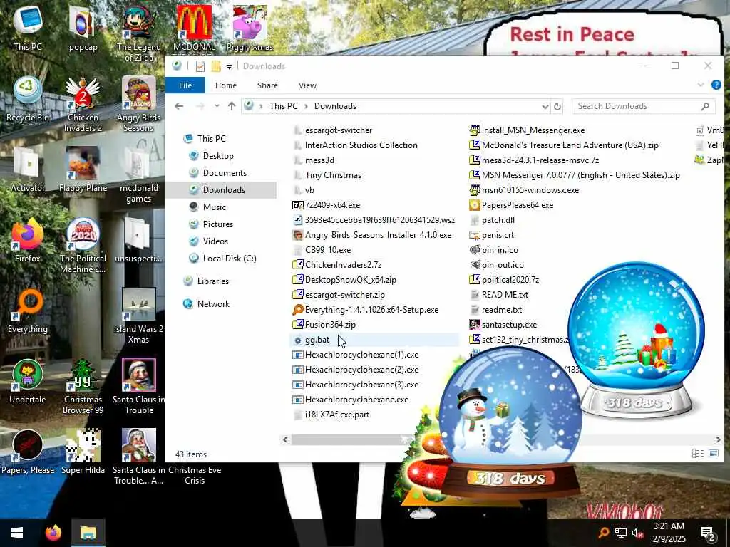Launch Firefox from the desktop

click(28, 240)
